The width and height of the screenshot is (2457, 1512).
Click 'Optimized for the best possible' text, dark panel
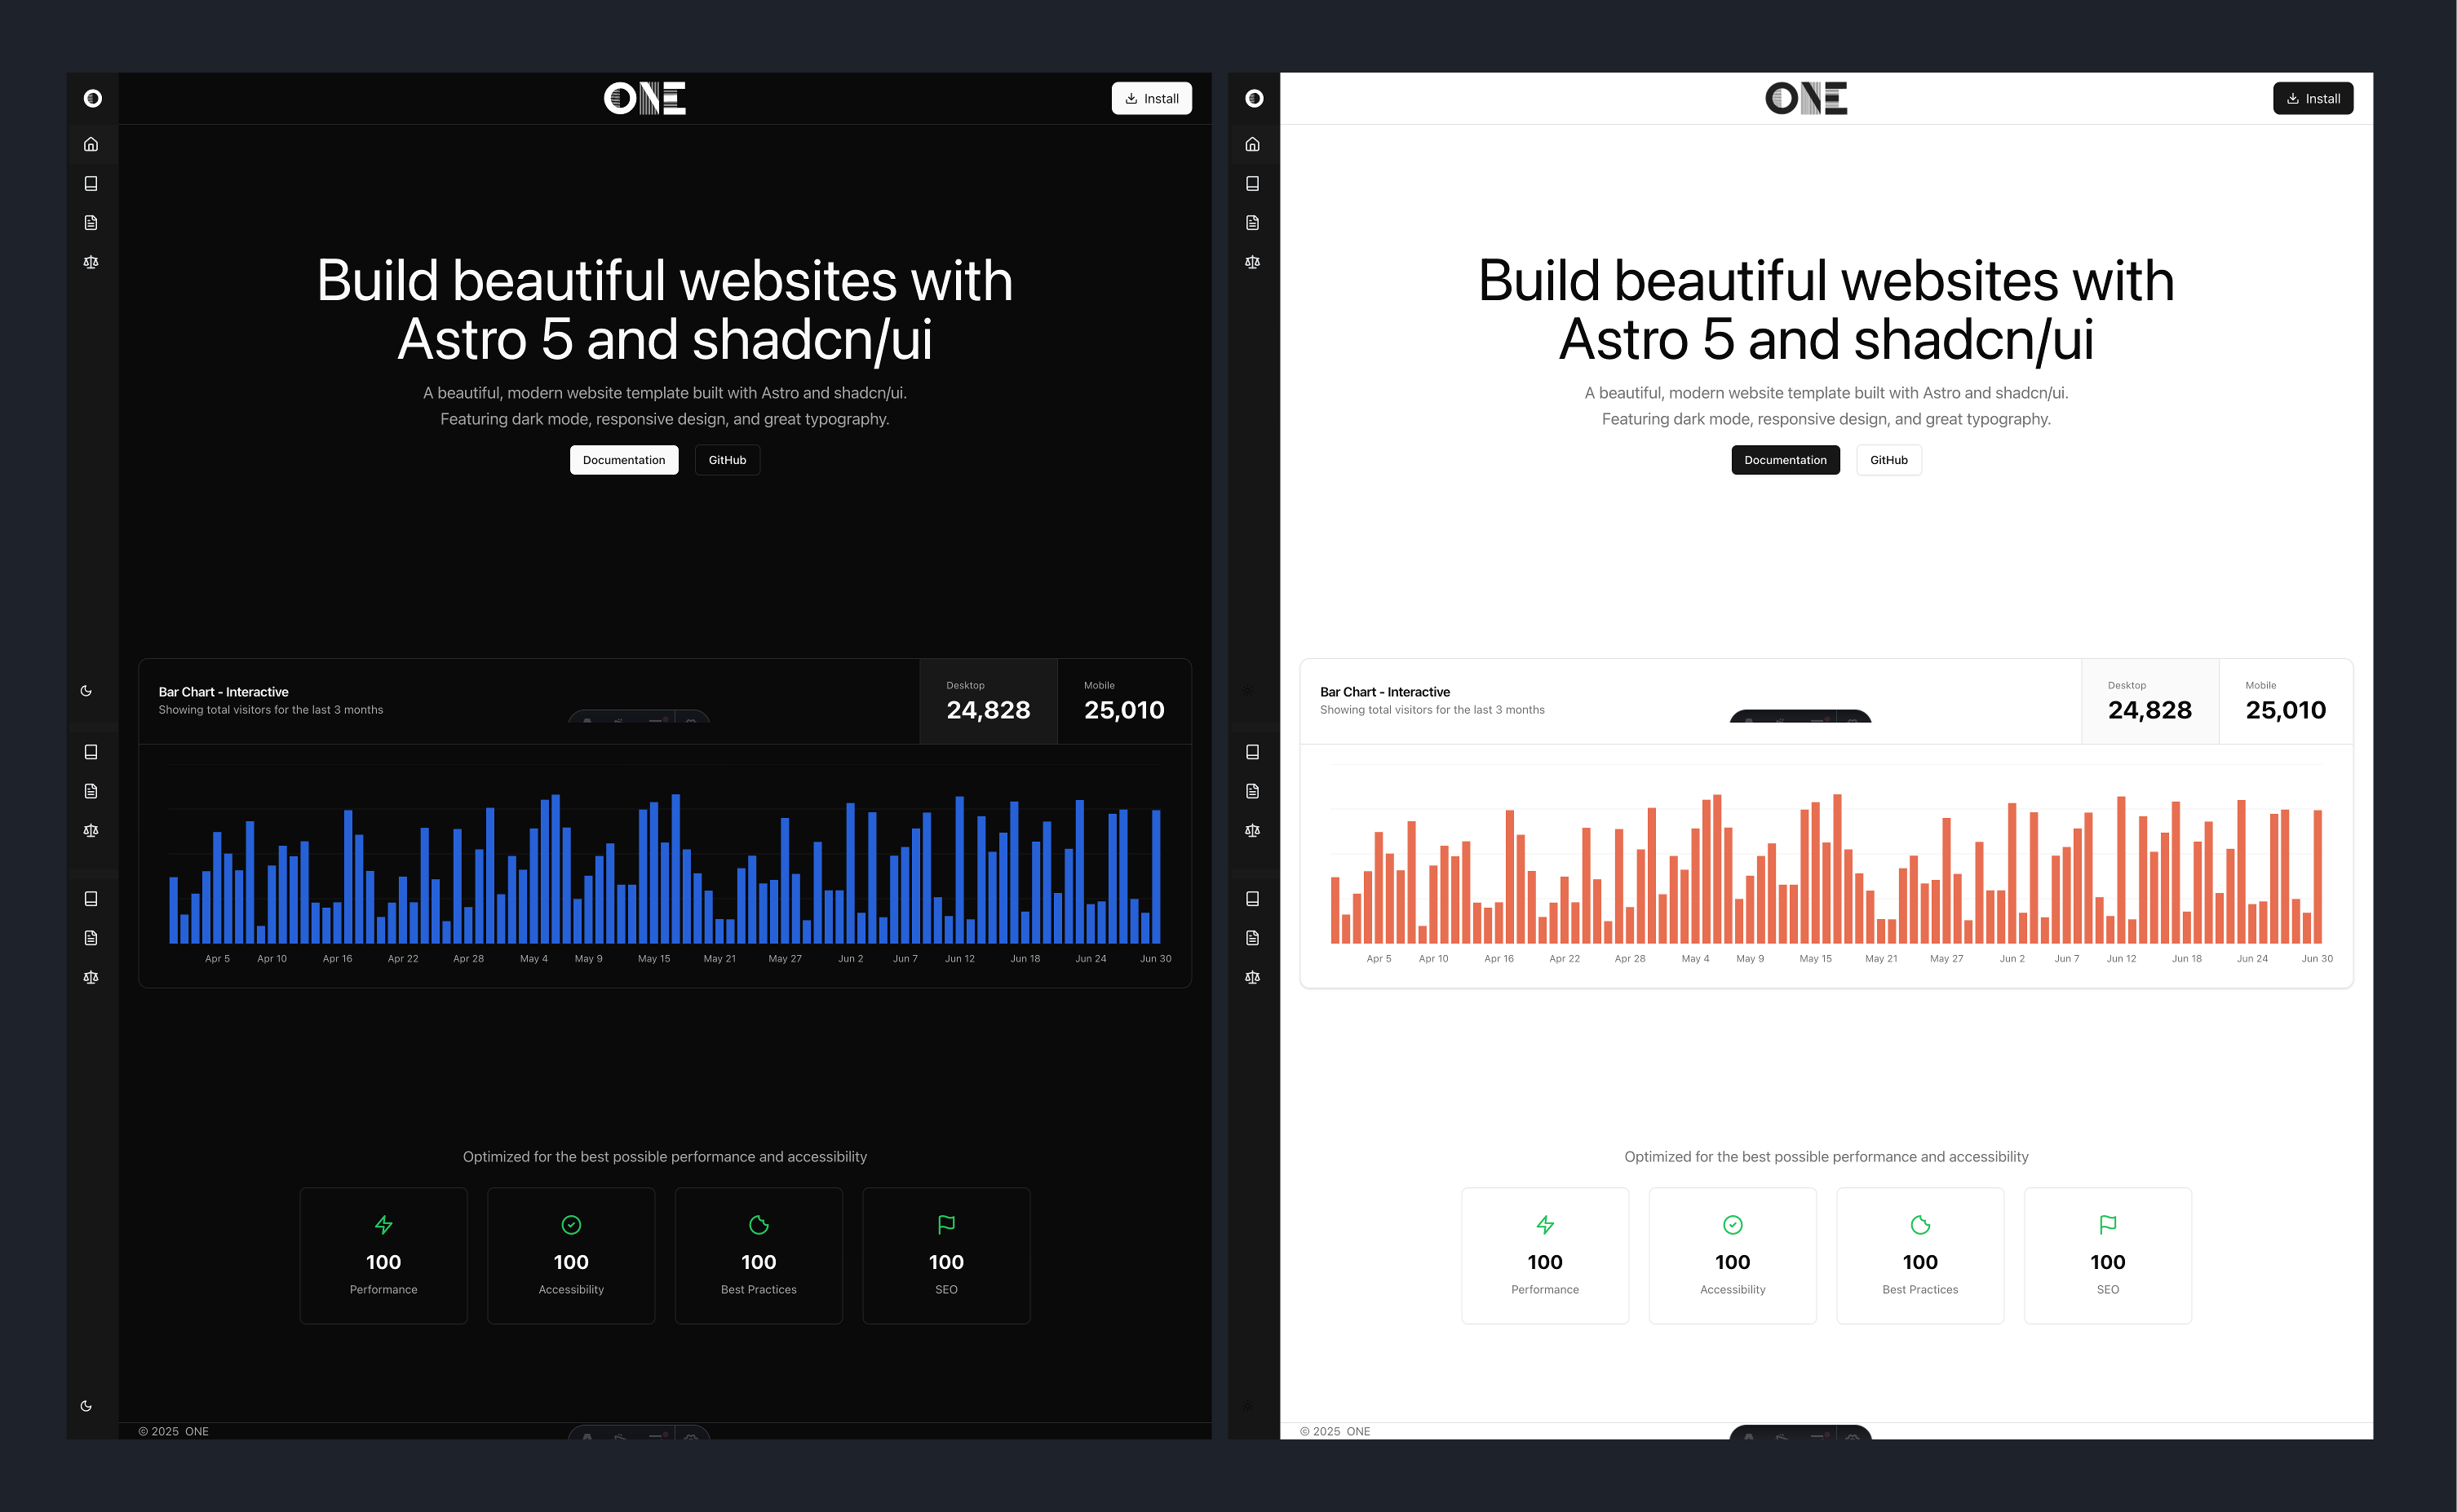tap(665, 1156)
